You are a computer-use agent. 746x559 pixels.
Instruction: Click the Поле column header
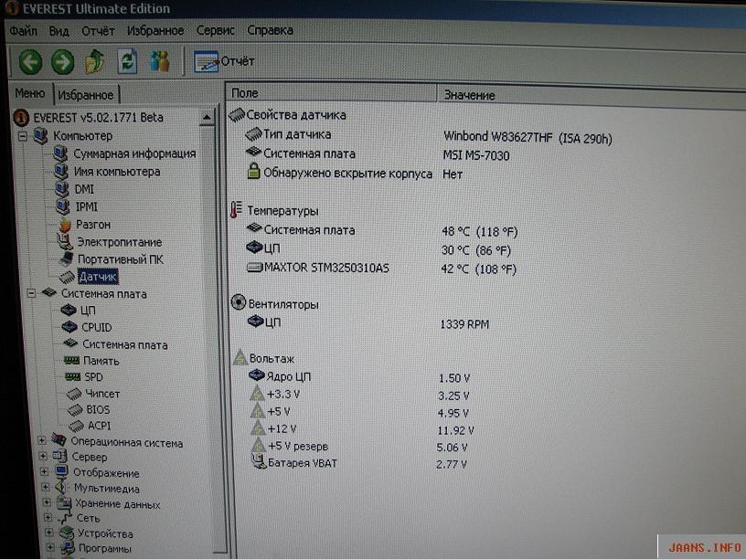(x=332, y=93)
